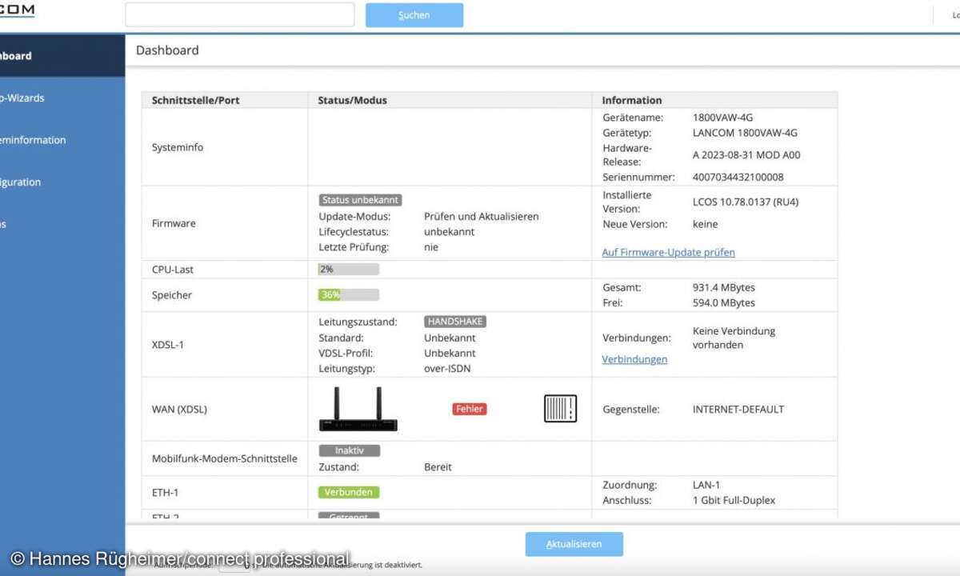960x576 pixels.
Task: Click the XDSL-1 row label
Action: [168, 345]
